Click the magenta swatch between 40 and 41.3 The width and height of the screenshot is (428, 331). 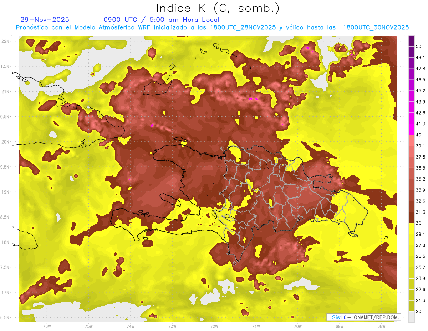411,129
